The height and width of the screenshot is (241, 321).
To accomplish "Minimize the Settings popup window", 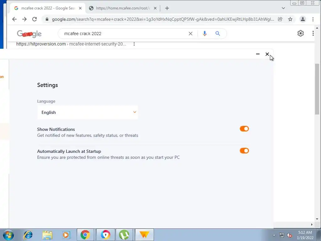I will [258, 54].
